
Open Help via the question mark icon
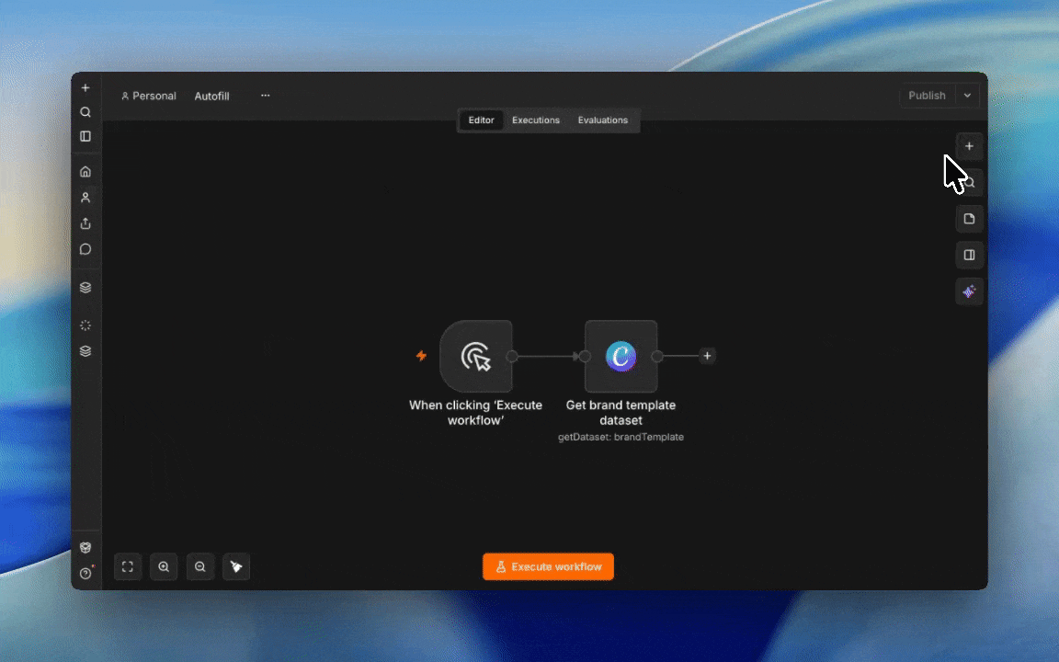coord(85,574)
